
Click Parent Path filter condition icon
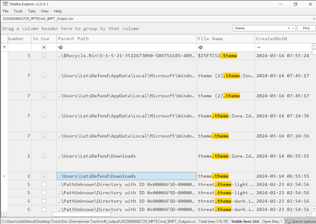point(61,47)
